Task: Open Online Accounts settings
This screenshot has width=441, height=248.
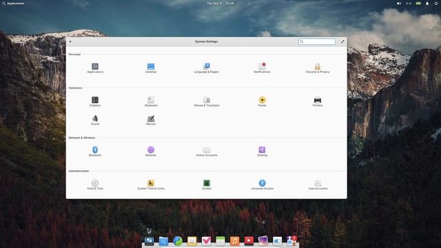Action: [x=207, y=152]
